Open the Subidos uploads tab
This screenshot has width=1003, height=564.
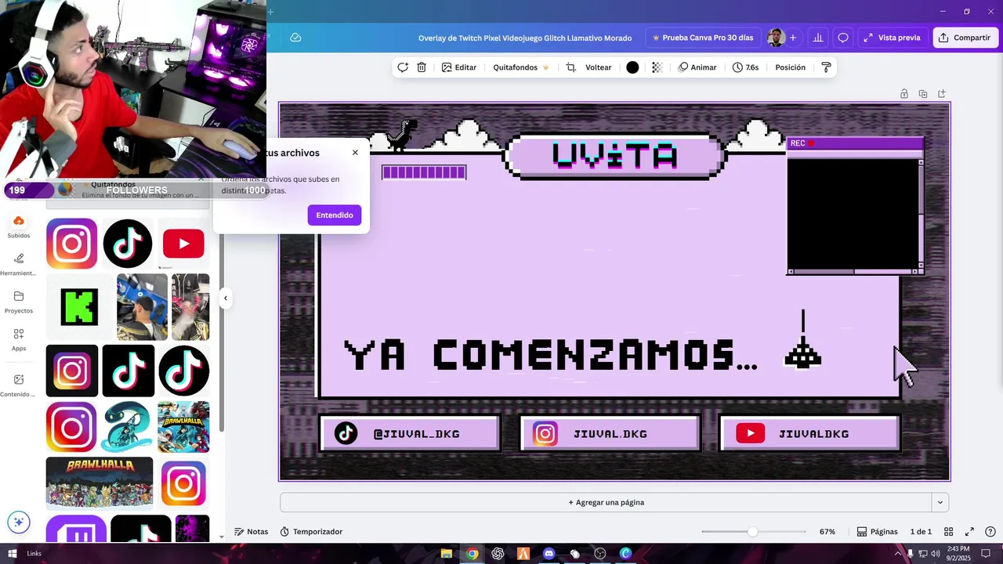(x=19, y=226)
